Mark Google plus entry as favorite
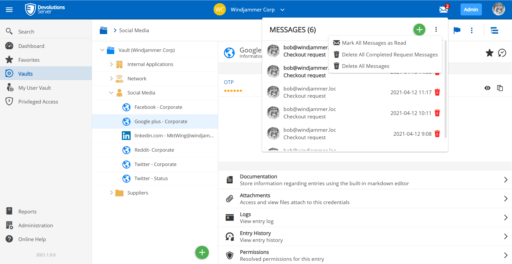Screen dimensions: 512x264 tap(489, 53)
